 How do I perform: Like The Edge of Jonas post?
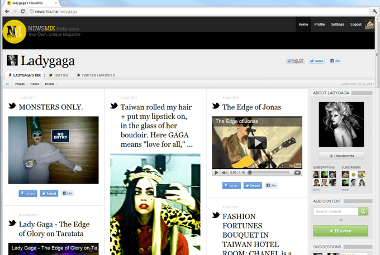click(271, 186)
